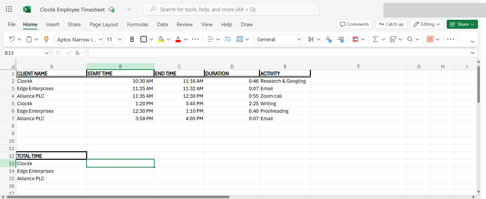The height and width of the screenshot is (199, 486).
Task: Click the horizontal scrollbar thumb
Action: tap(118, 197)
